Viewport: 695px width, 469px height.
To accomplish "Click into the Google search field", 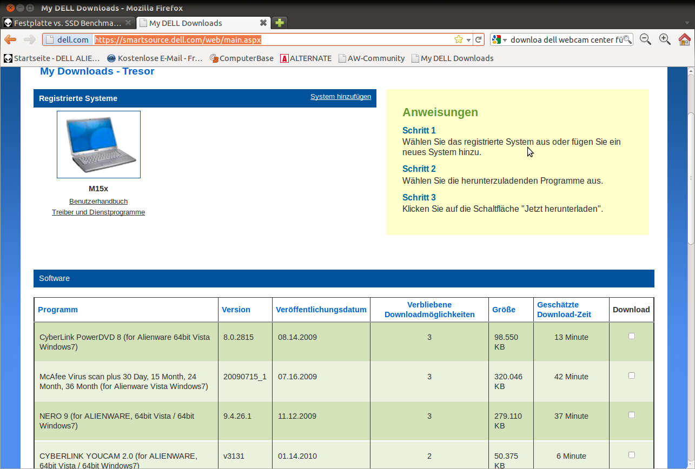I will pyautogui.click(x=566, y=39).
